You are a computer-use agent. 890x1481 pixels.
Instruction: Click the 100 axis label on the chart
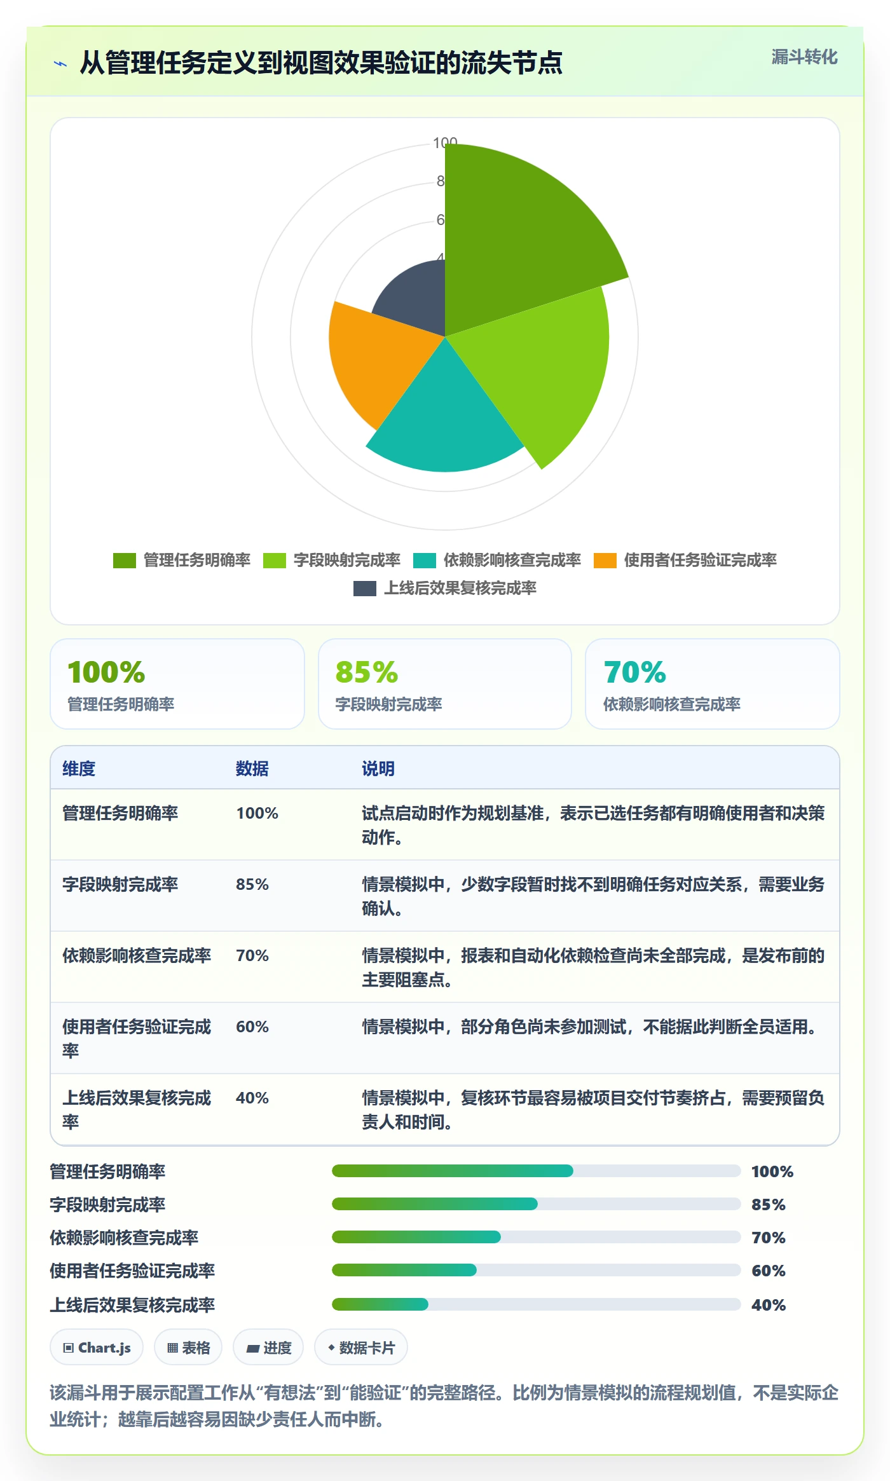tap(445, 143)
